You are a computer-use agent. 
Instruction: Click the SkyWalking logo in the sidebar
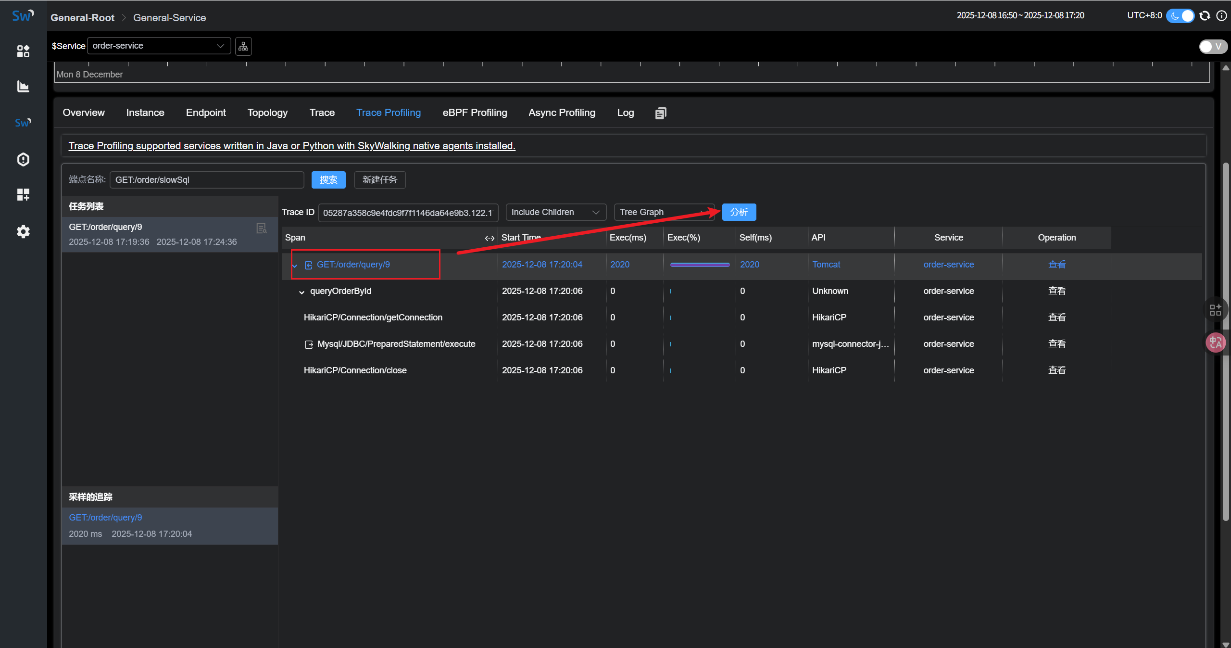click(x=23, y=16)
